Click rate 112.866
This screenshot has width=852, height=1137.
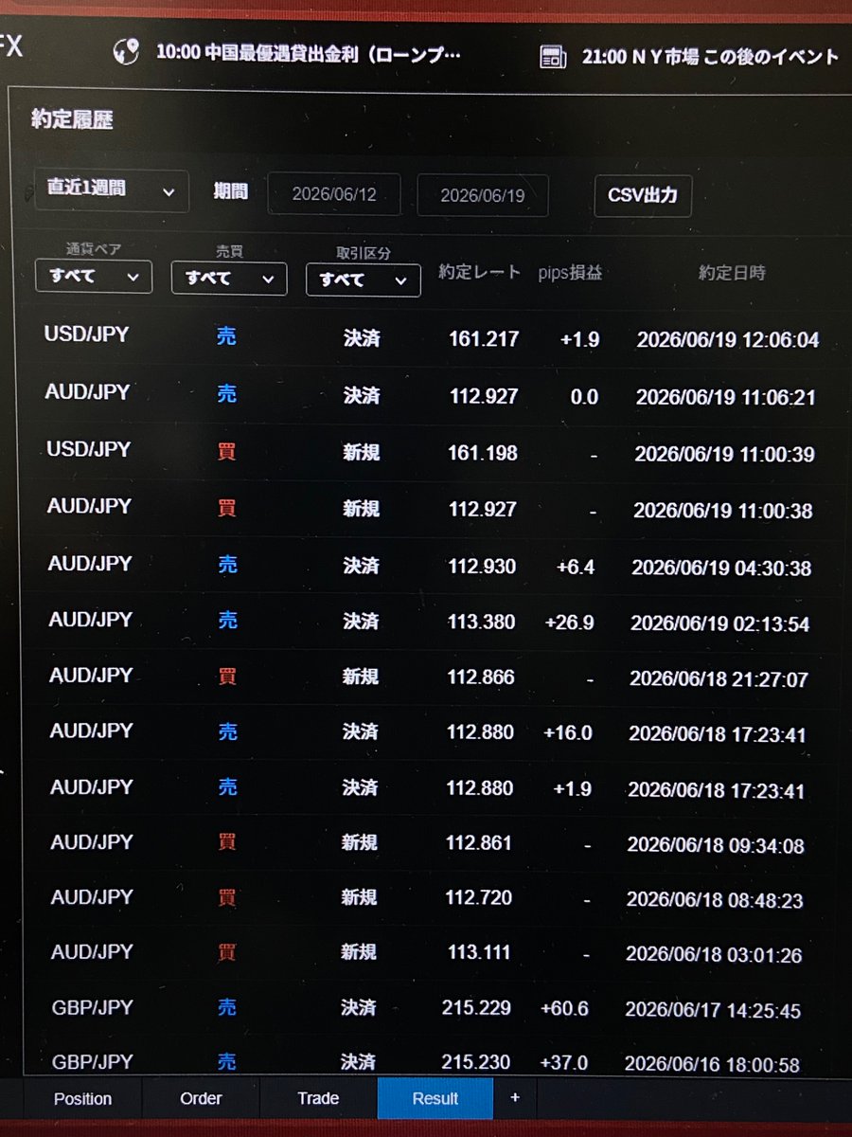(481, 677)
